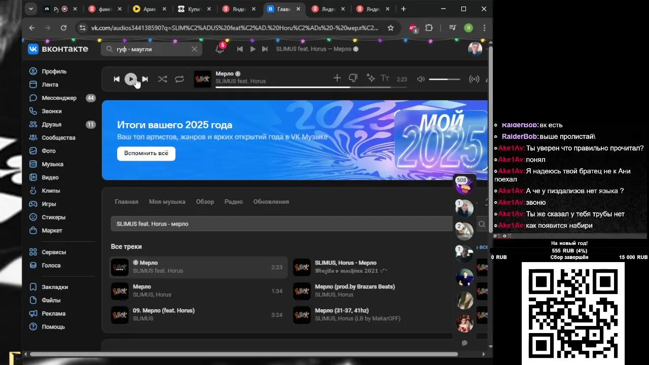Switch to the Обзор tab
649x365 pixels.
[x=205, y=202]
